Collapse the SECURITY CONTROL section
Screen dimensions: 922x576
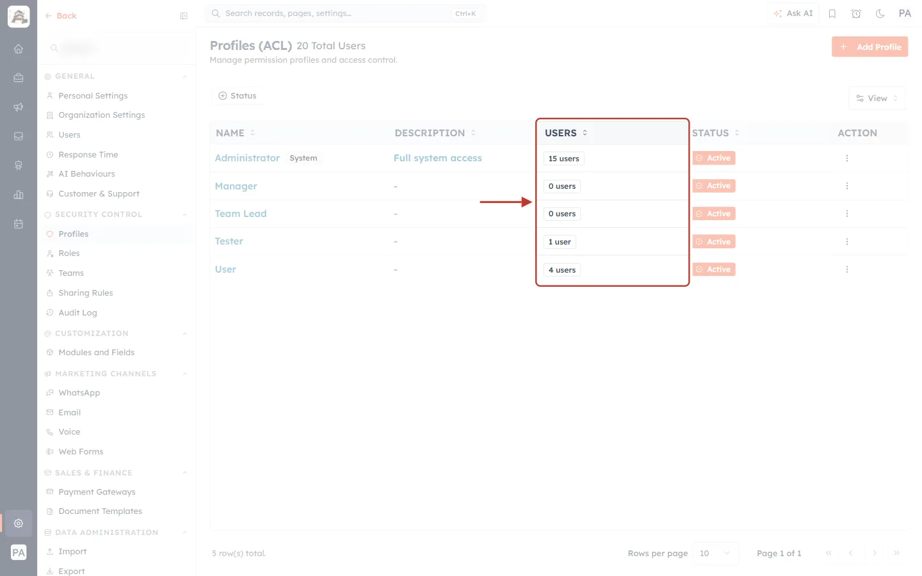click(185, 215)
